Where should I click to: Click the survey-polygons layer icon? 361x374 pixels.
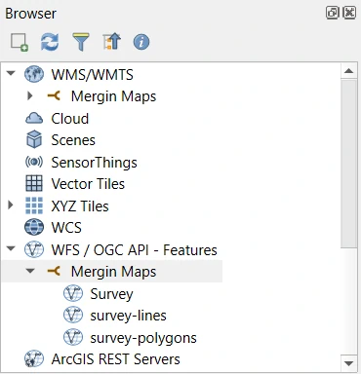tap(73, 337)
